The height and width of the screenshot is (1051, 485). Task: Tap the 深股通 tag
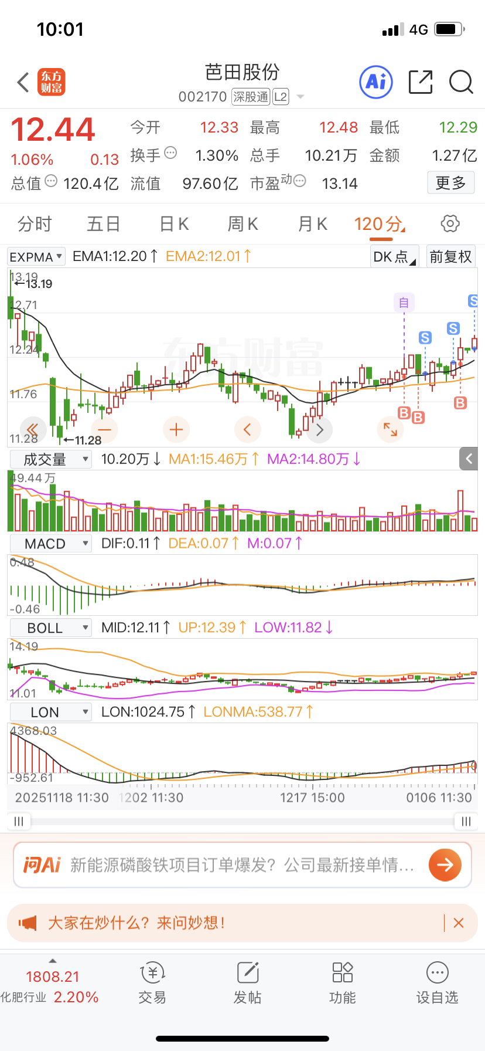coord(251,97)
